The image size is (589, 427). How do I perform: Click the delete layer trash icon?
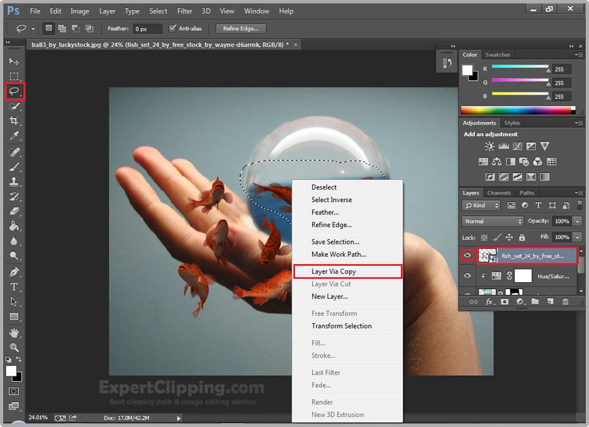(565, 302)
